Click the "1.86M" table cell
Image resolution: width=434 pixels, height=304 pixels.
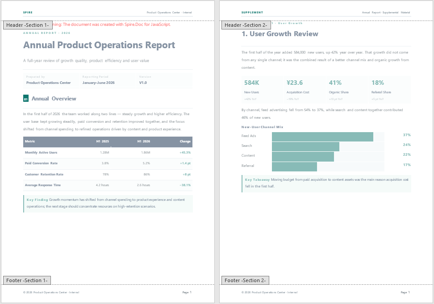[146, 152]
